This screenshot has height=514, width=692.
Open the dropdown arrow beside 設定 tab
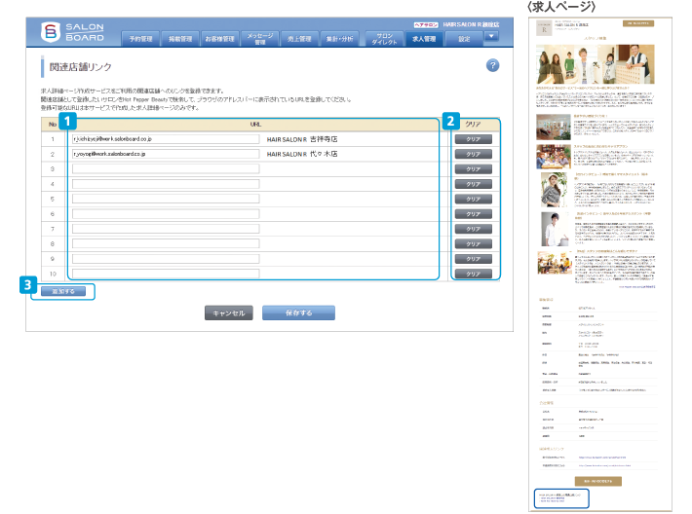coord(491,37)
